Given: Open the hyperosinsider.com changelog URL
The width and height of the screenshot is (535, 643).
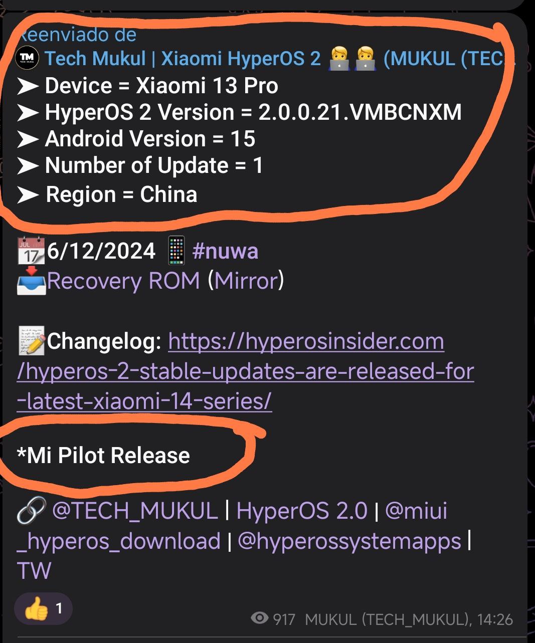Looking at the screenshot, I should (245, 371).
